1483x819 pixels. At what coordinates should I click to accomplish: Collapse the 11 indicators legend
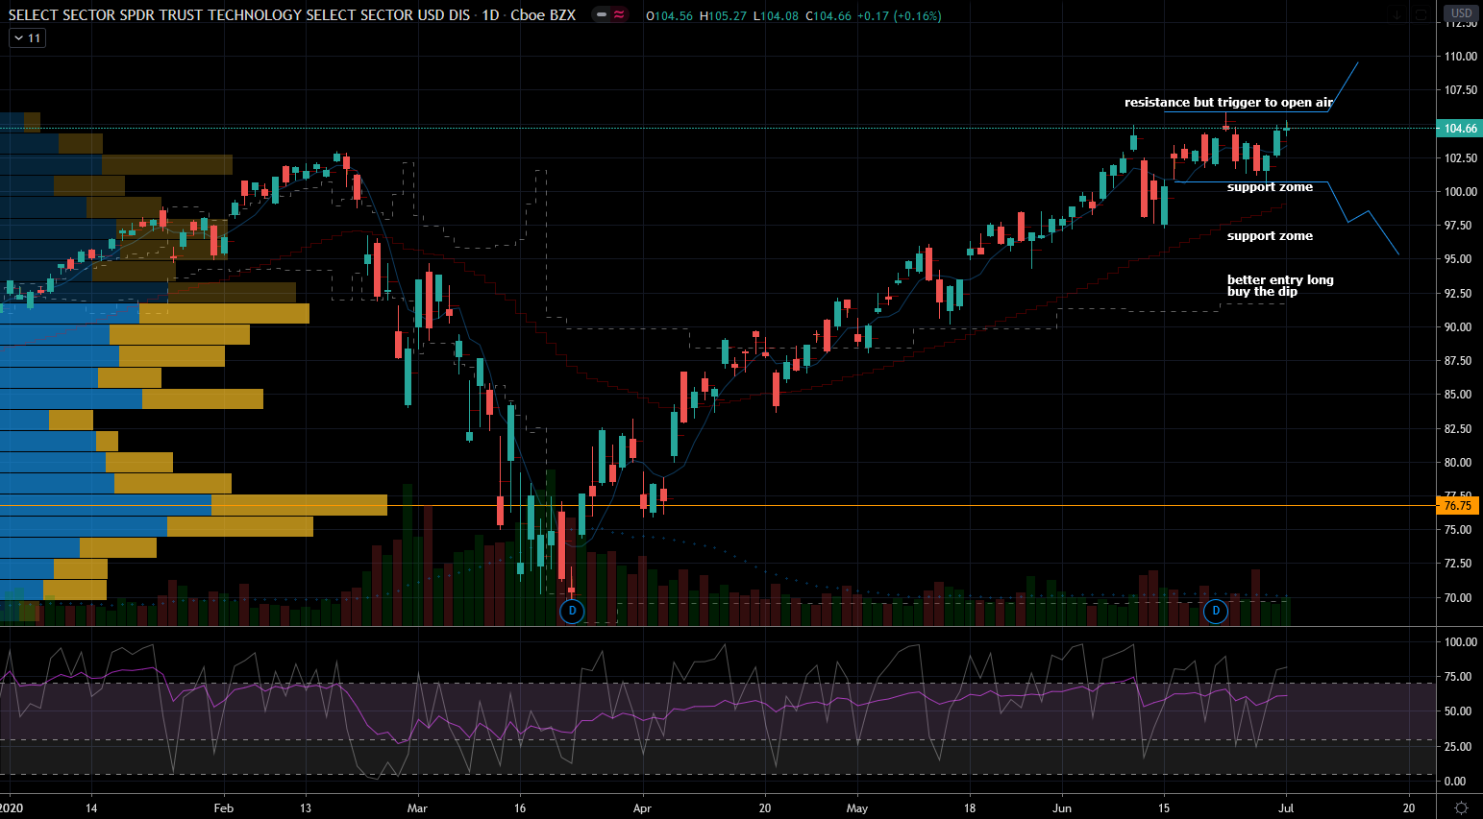tap(27, 38)
